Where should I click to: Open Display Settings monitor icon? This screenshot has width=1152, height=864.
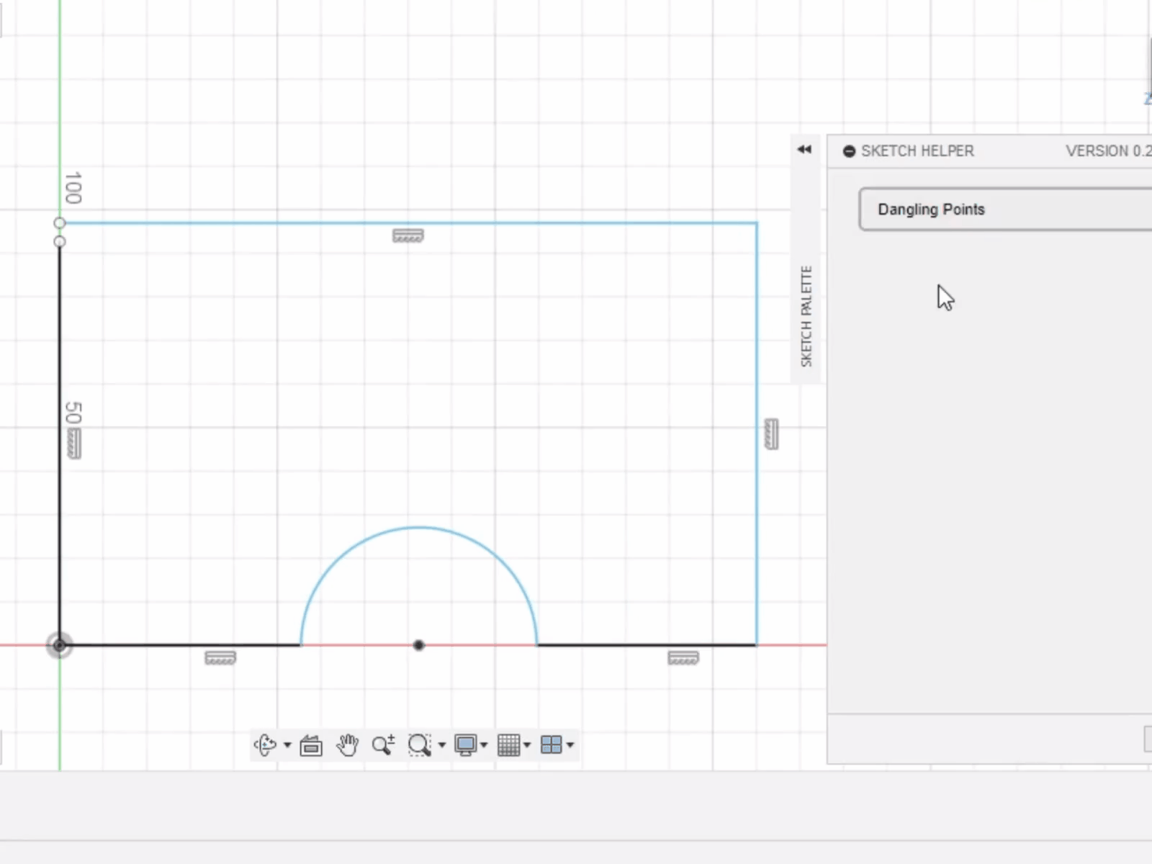pos(466,745)
